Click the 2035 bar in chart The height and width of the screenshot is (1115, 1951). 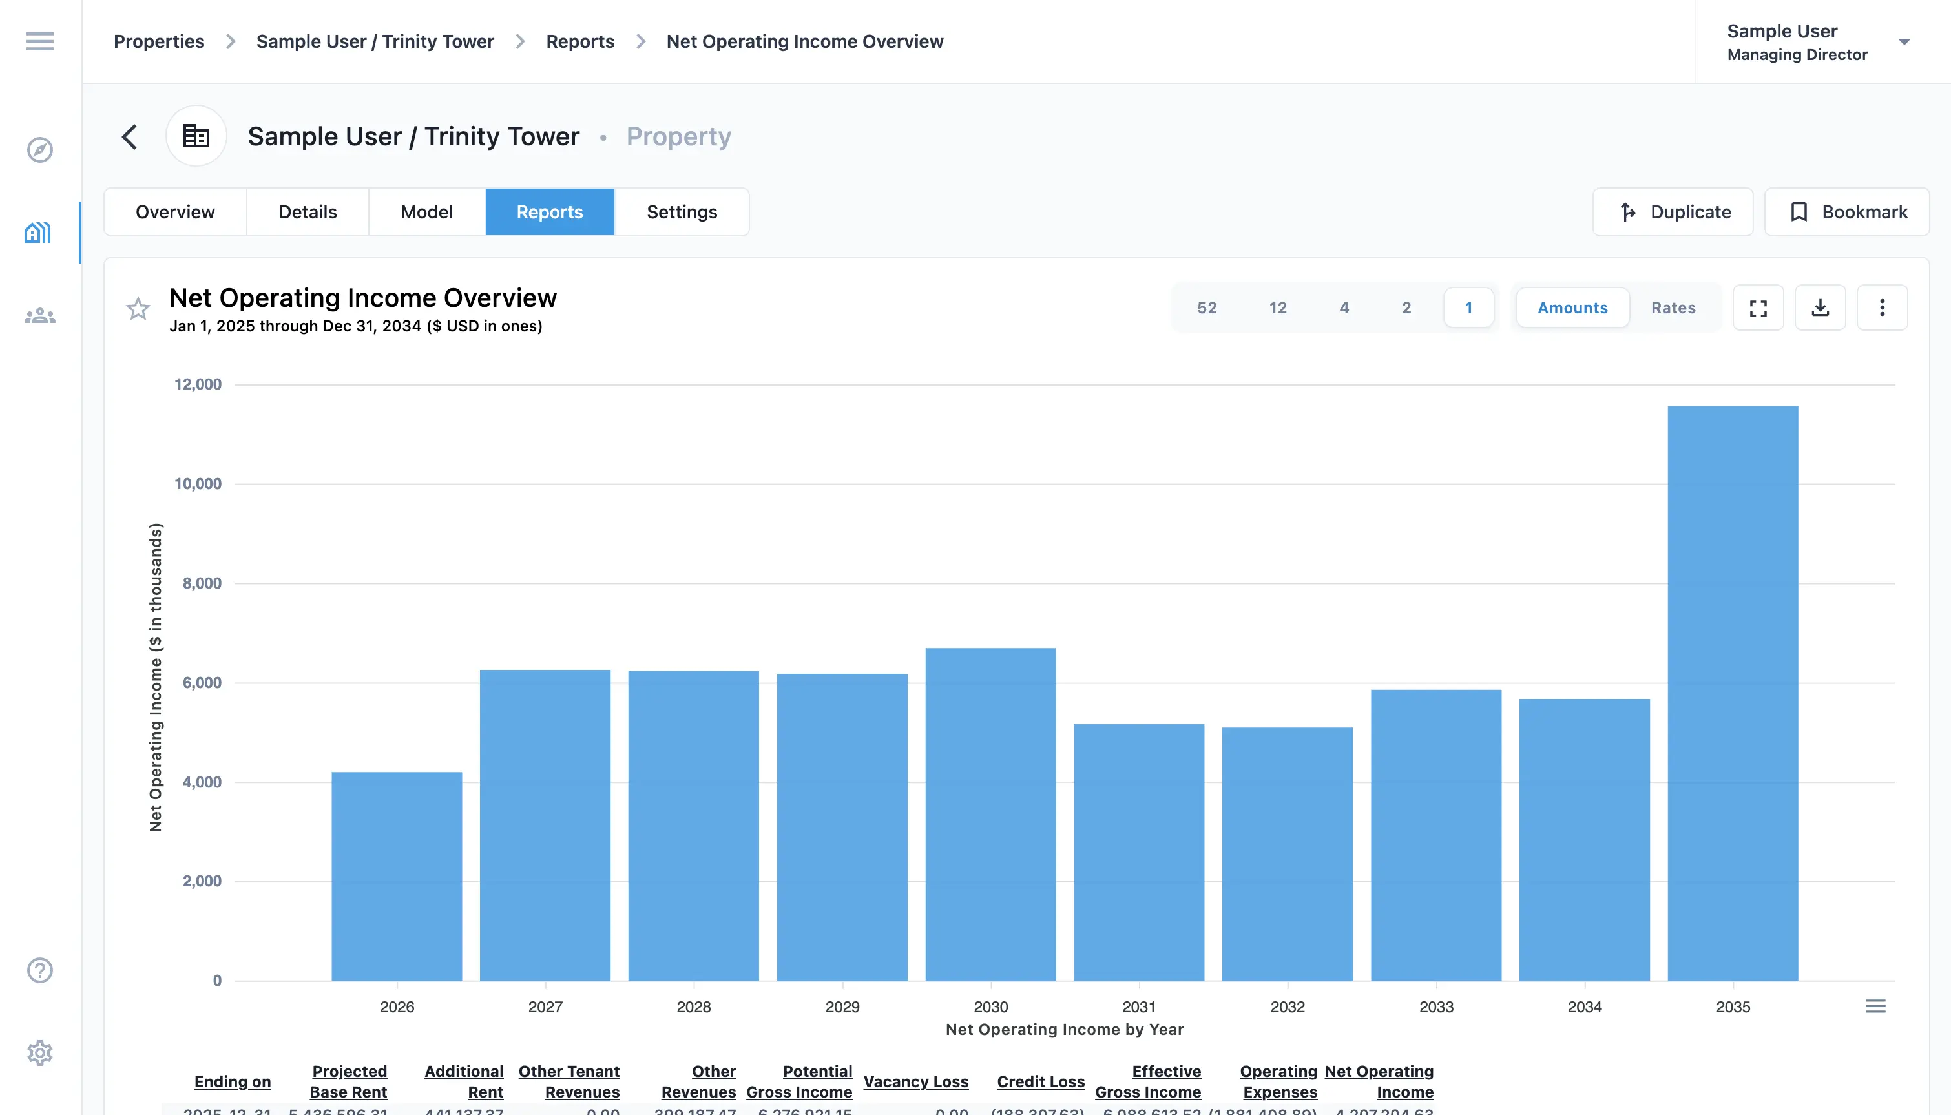(1733, 693)
